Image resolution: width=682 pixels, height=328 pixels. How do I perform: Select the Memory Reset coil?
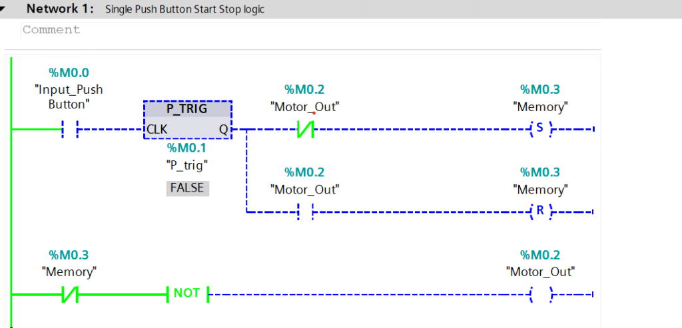tap(540, 212)
